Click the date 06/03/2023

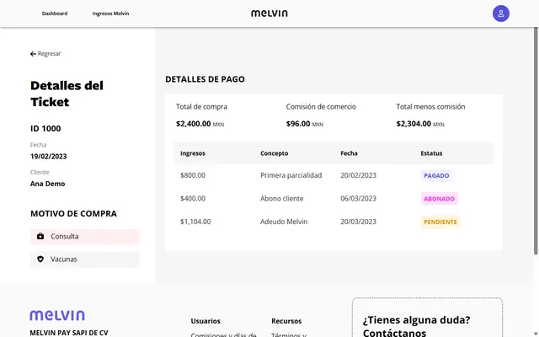point(359,199)
